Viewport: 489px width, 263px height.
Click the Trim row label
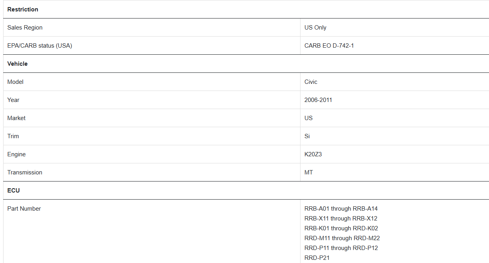point(13,136)
